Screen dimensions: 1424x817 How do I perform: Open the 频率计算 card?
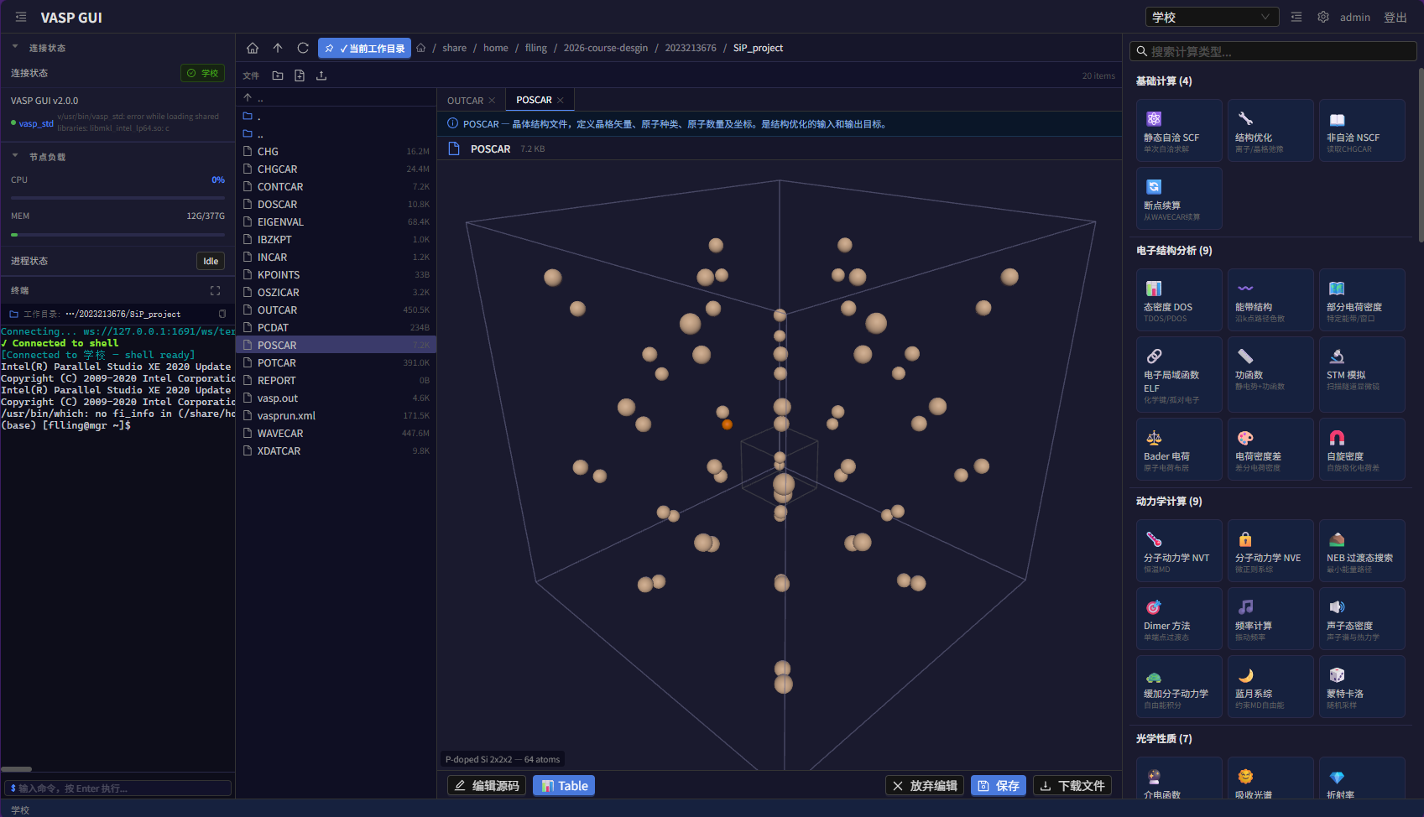click(x=1270, y=618)
